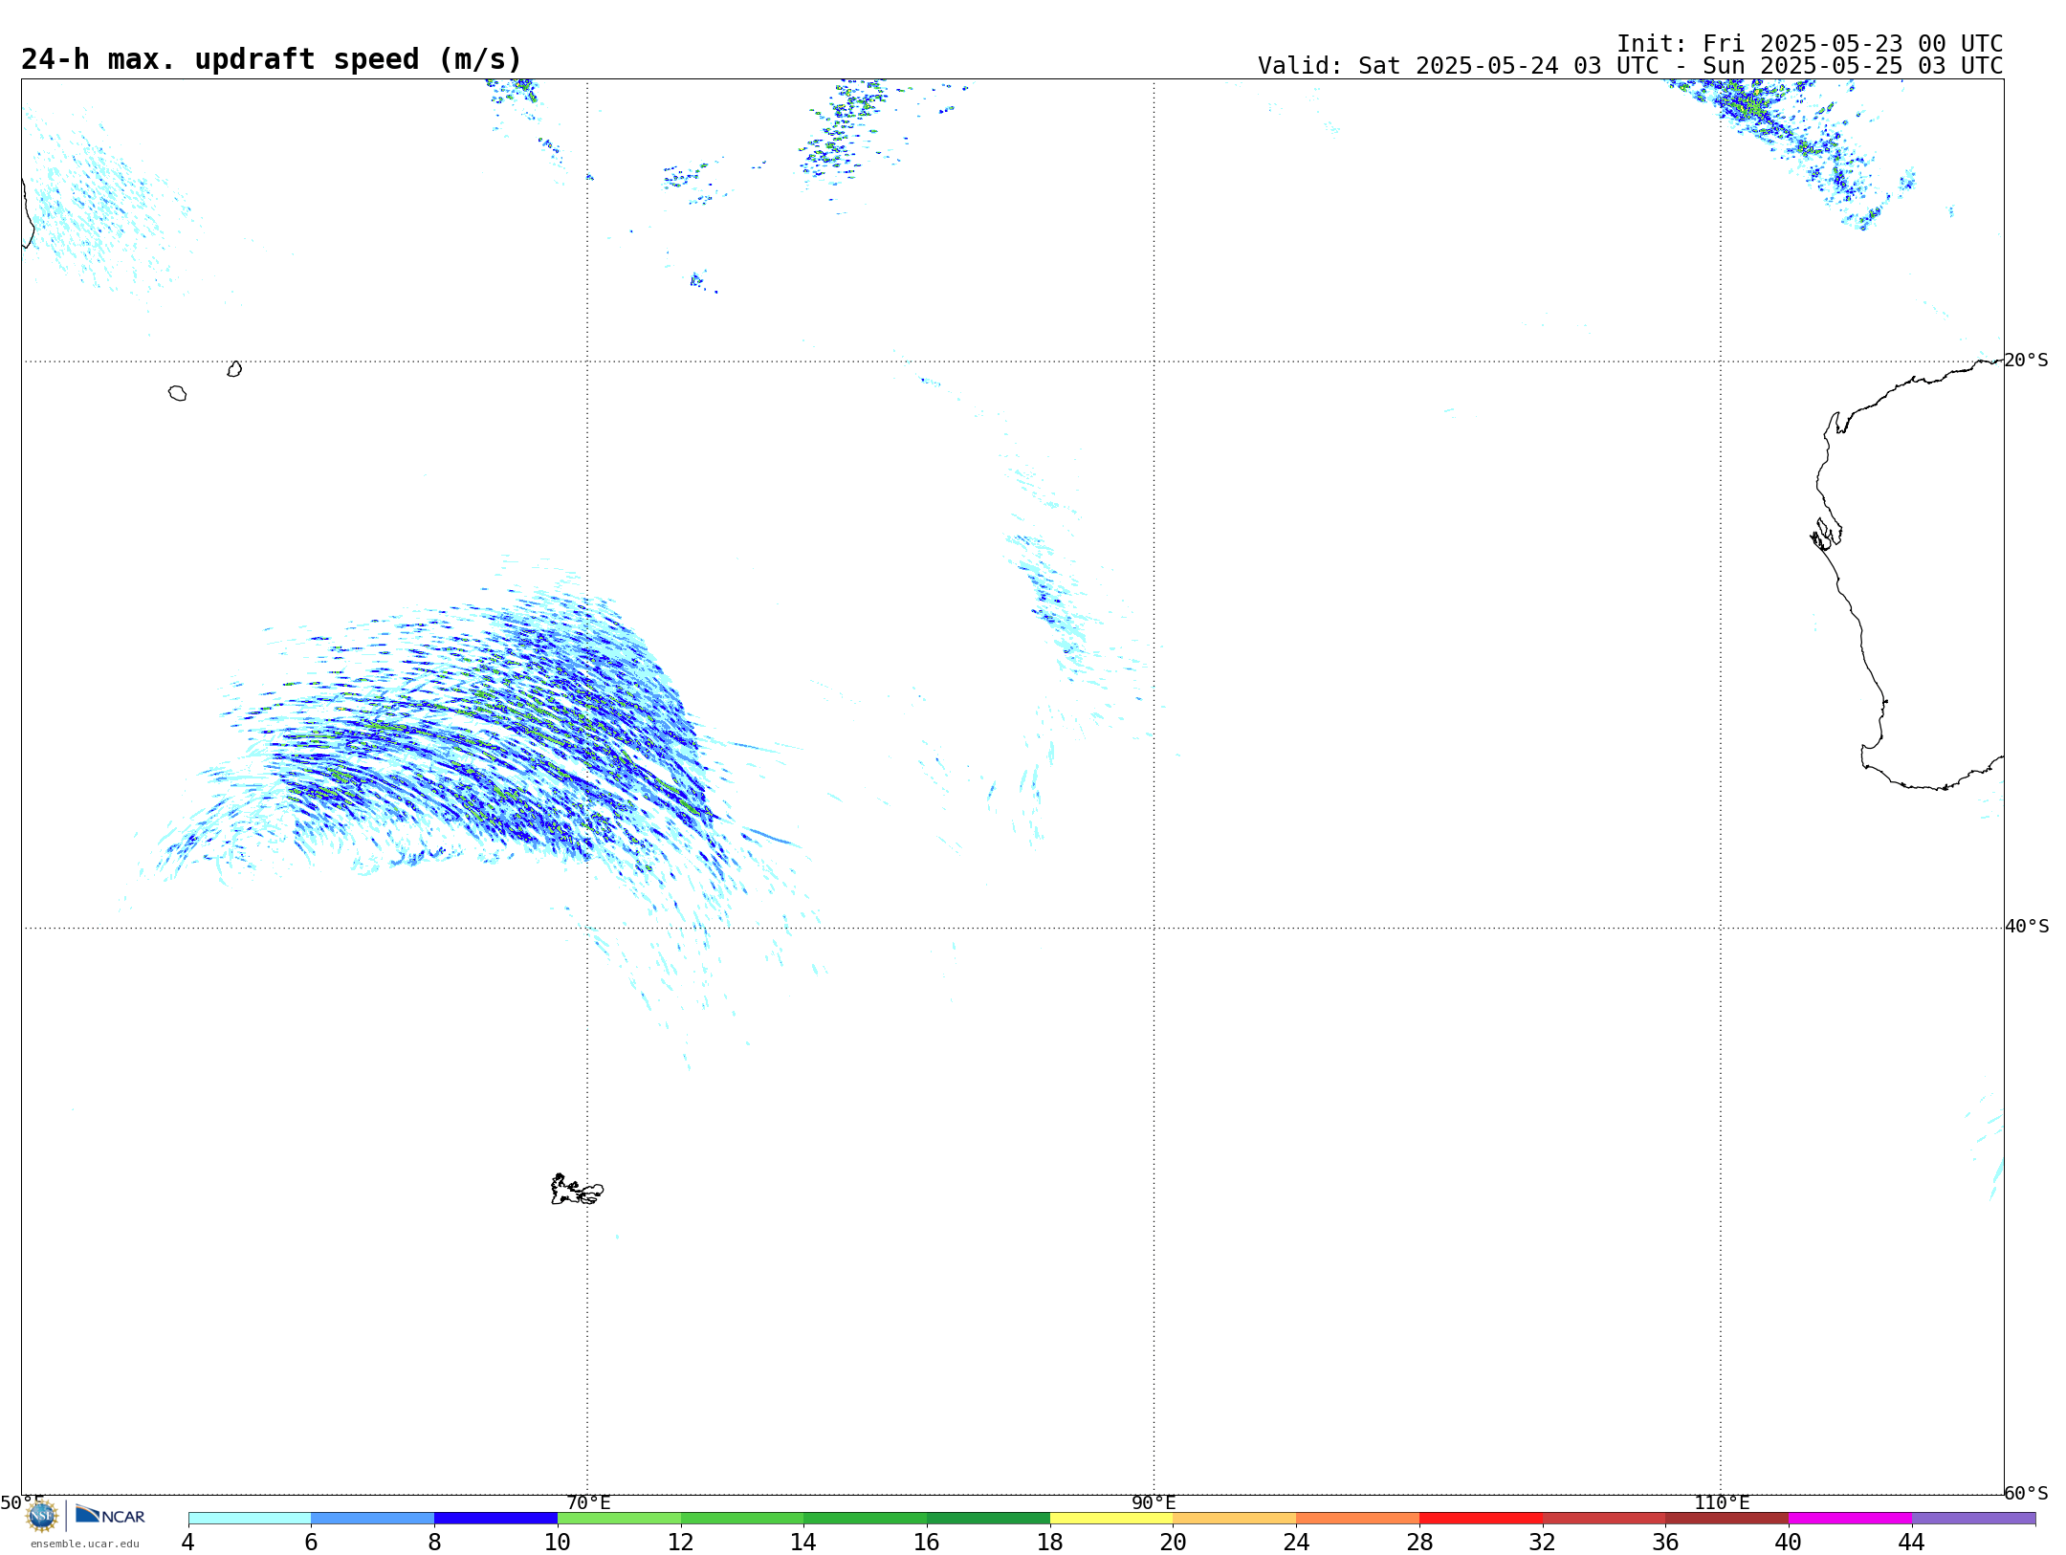The width and height of the screenshot is (2066, 1555).
Task: Click the light green 10–12 m/s swatch
Action: [619, 1519]
